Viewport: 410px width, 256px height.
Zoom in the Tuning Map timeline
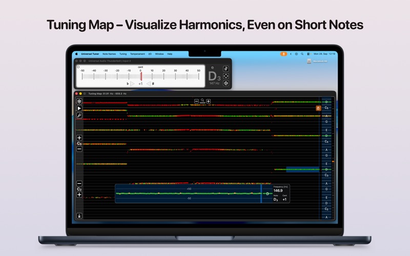pyautogui.click(x=209, y=101)
